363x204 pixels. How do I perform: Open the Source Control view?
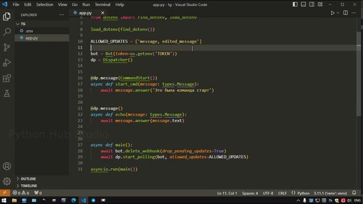pyautogui.click(x=7, y=47)
